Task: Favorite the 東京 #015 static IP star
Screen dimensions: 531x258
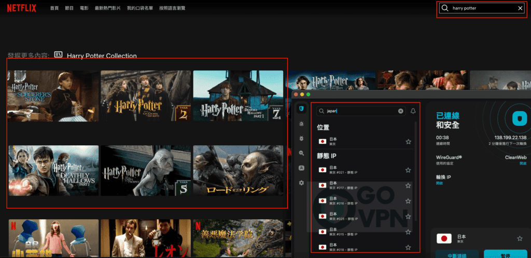Action: pyautogui.click(x=409, y=232)
